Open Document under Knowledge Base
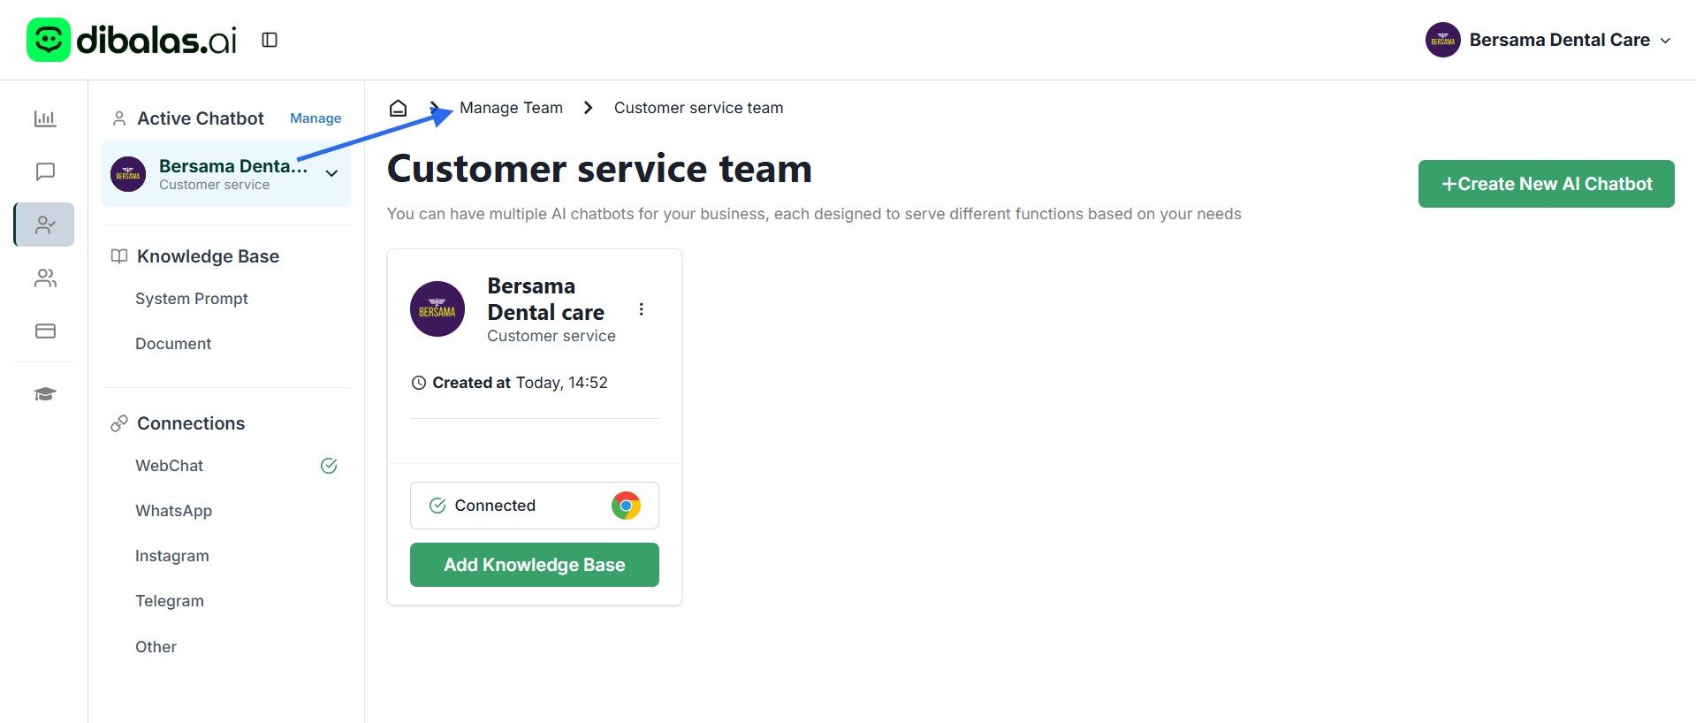Image resolution: width=1696 pixels, height=723 pixels. 173,344
